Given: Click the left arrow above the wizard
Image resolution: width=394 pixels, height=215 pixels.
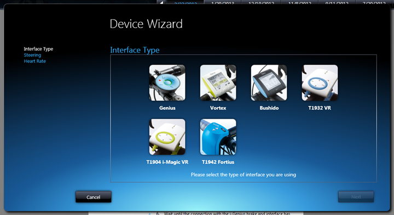Looking at the screenshot, I should click(x=161, y=3).
